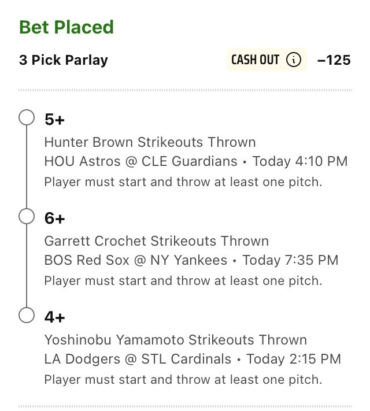This screenshot has height=411, width=370.
Task: Open HOU Astros @ CLE Guardians game
Action: point(141,161)
